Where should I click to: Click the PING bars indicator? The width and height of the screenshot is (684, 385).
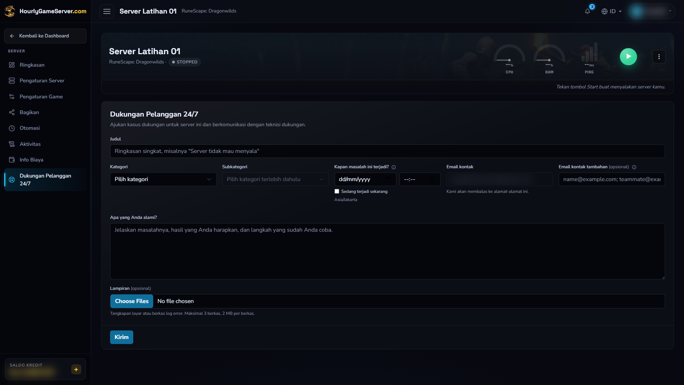(589, 59)
